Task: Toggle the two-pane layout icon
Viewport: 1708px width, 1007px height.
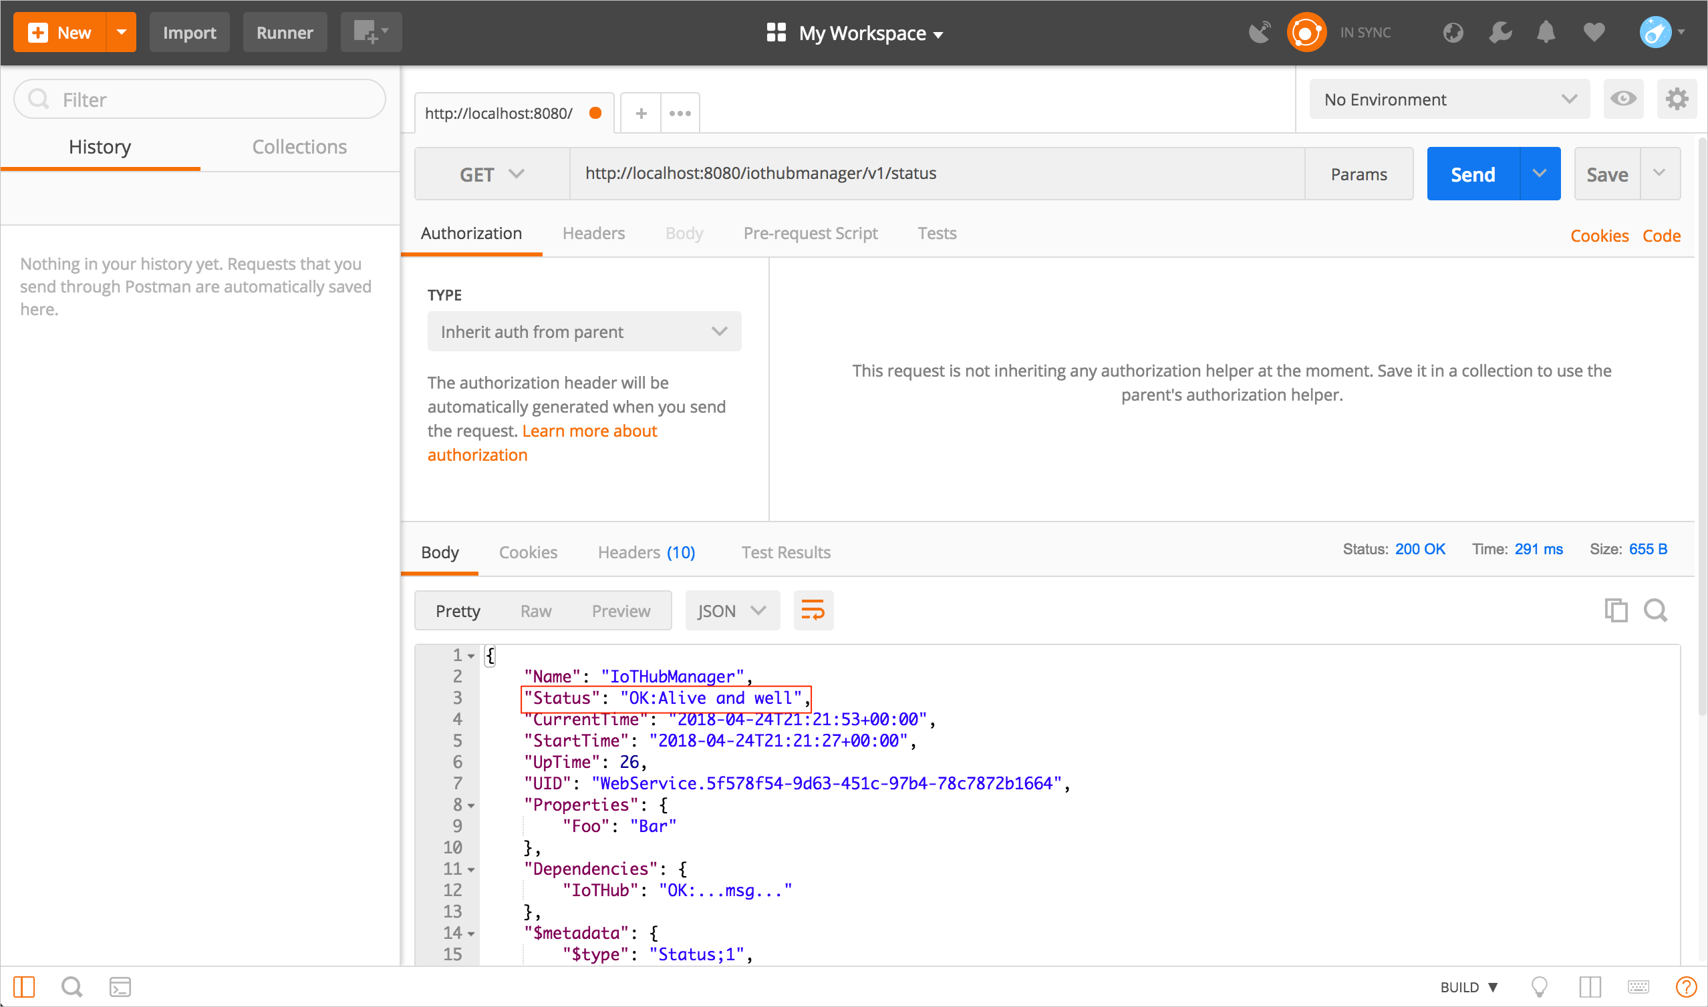Action: [1590, 987]
